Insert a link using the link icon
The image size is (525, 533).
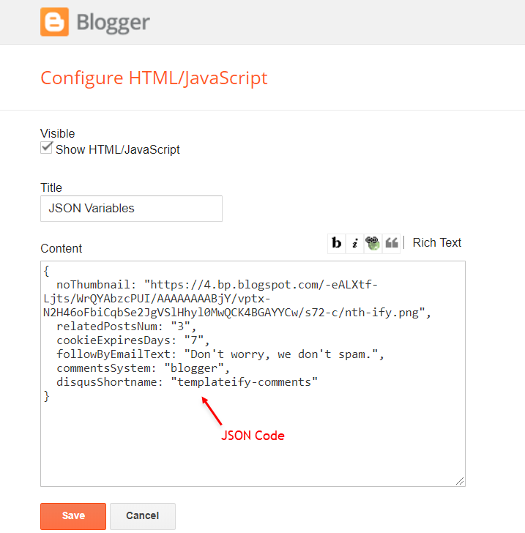coord(373,243)
